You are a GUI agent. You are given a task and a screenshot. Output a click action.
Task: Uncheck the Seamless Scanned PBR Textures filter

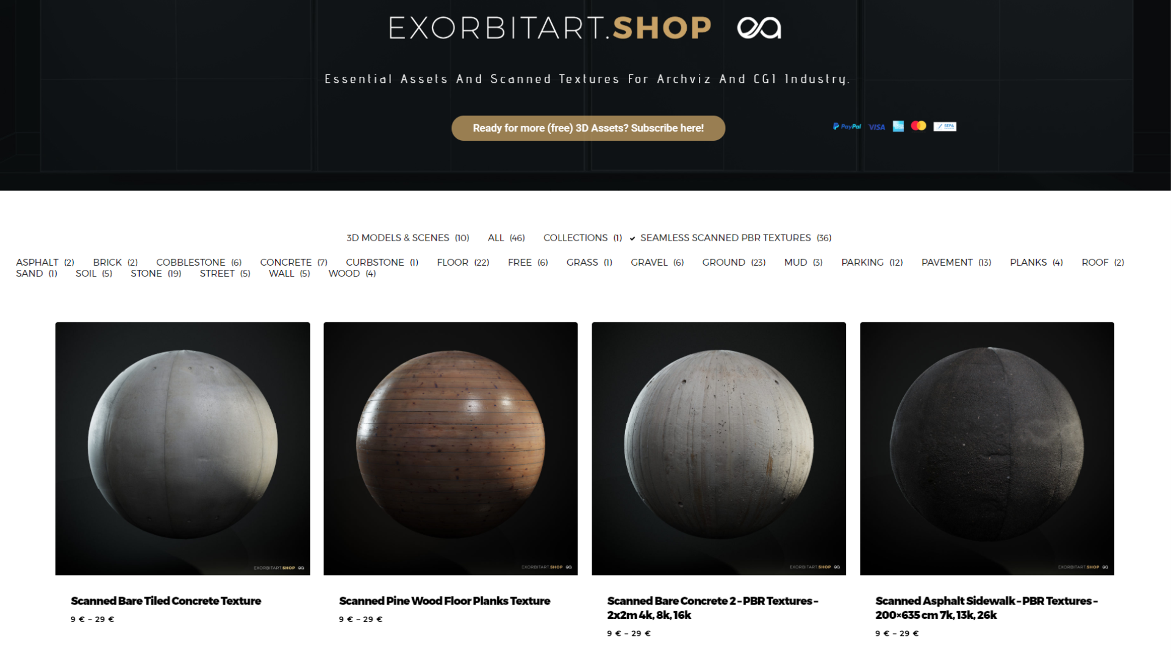(x=731, y=238)
